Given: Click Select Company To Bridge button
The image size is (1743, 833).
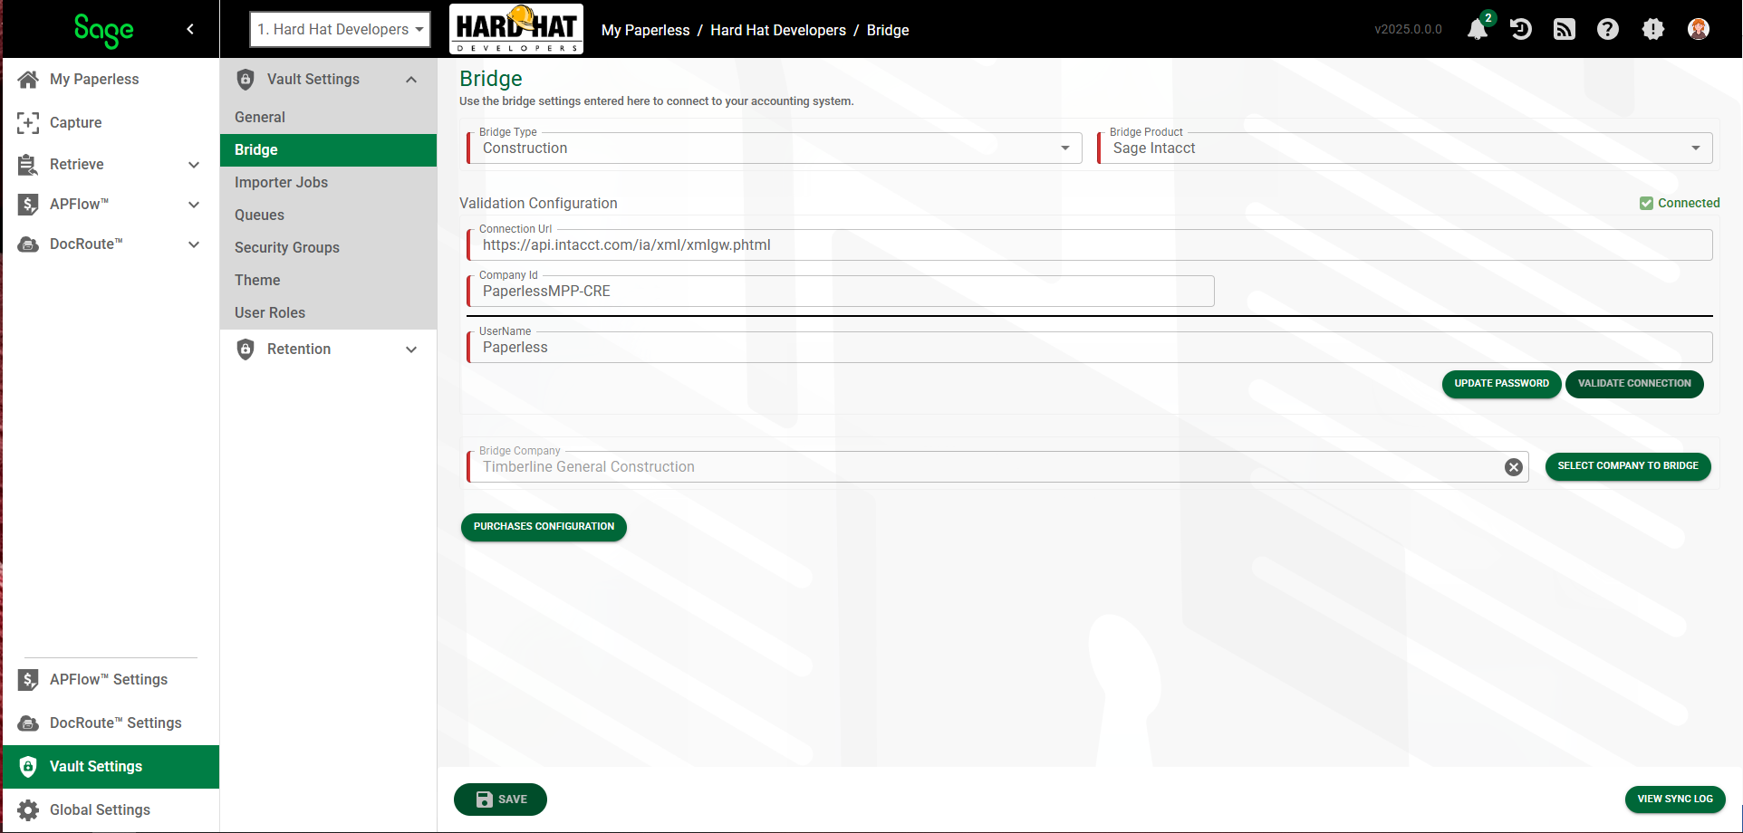Looking at the screenshot, I should pyautogui.click(x=1628, y=466).
